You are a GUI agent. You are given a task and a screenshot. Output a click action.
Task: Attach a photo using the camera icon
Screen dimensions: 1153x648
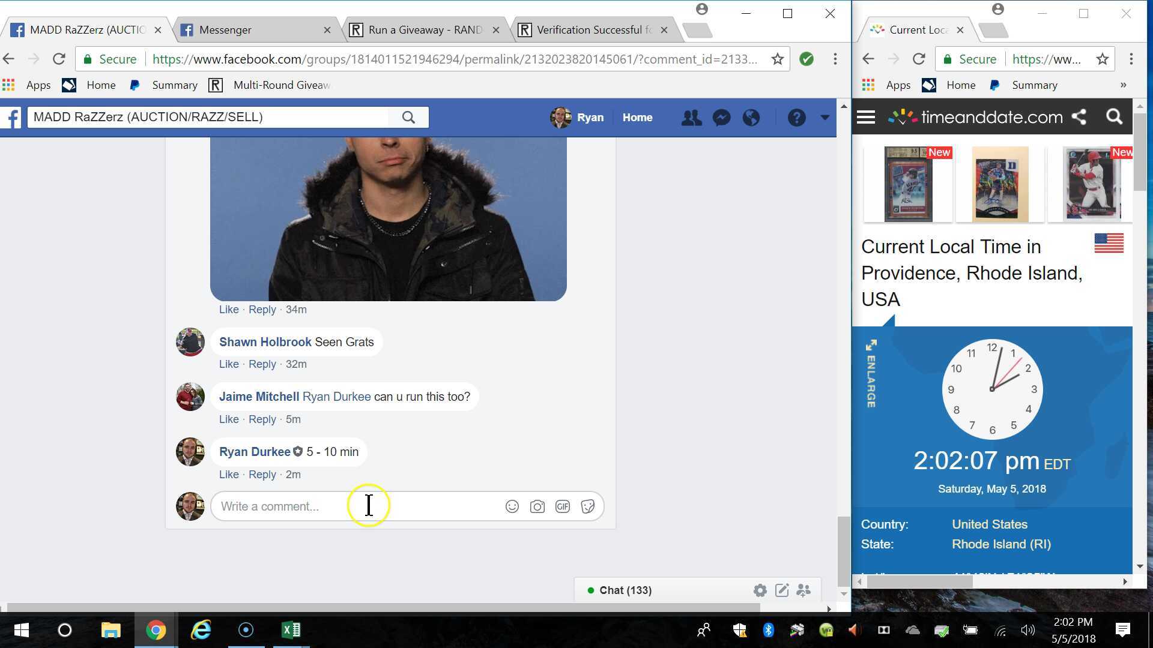tap(537, 506)
